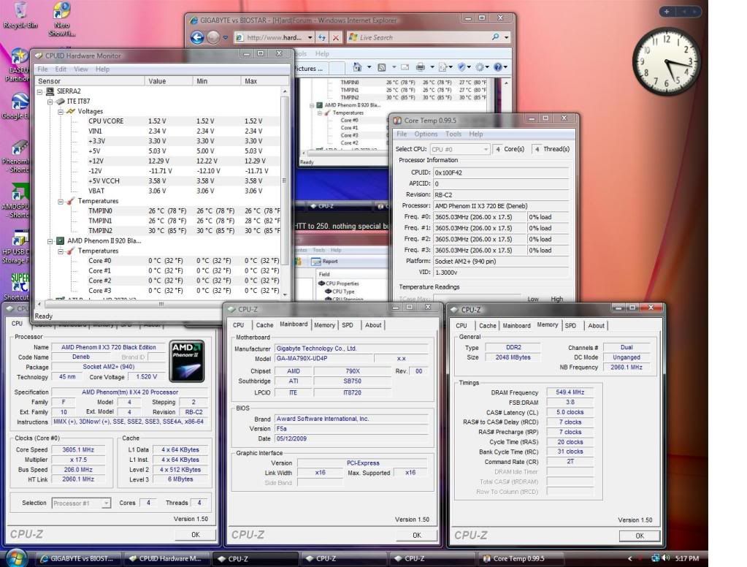Screen dimensions: 747x567
Task: Click the Internet Explorer RSS Feeds icon
Action: (382, 67)
